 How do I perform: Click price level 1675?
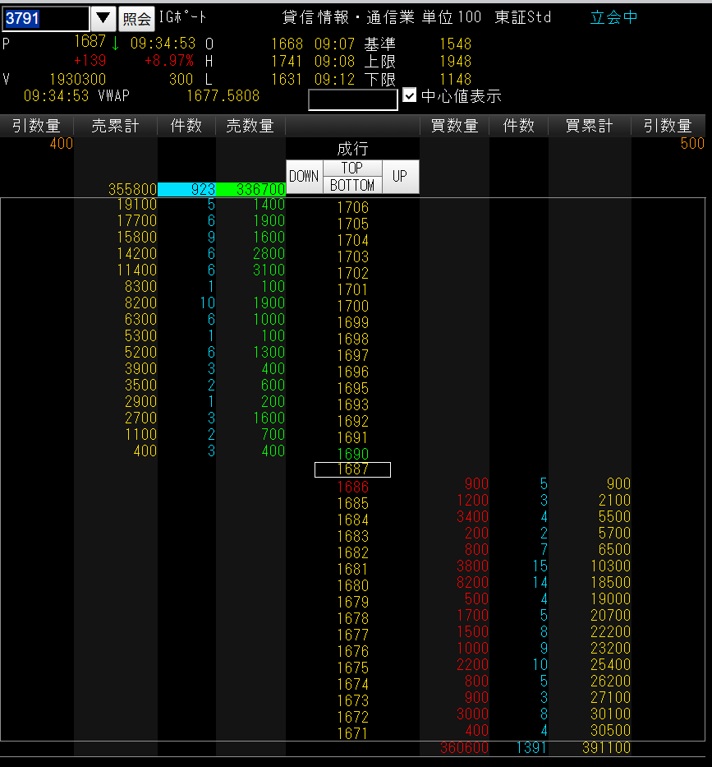tap(352, 668)
